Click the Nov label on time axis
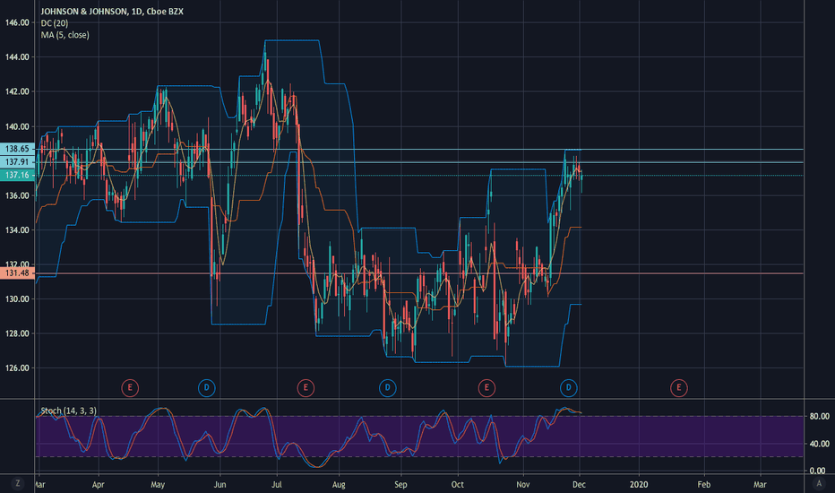The image size is (835, 493). [523, 484]
